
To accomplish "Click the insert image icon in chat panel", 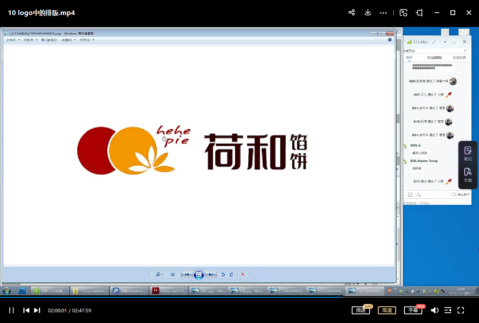I will click(410, 195).
